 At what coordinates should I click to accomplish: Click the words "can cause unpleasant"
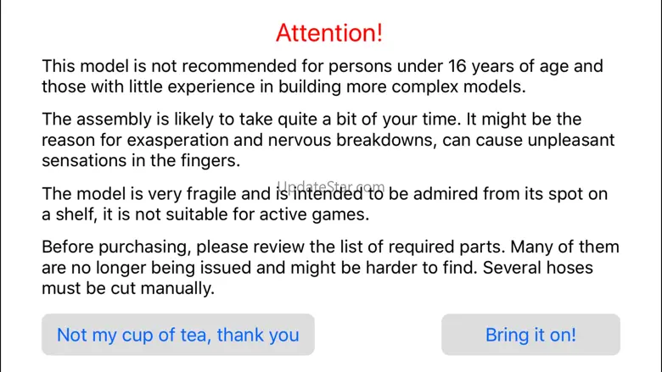coord(529,140)
